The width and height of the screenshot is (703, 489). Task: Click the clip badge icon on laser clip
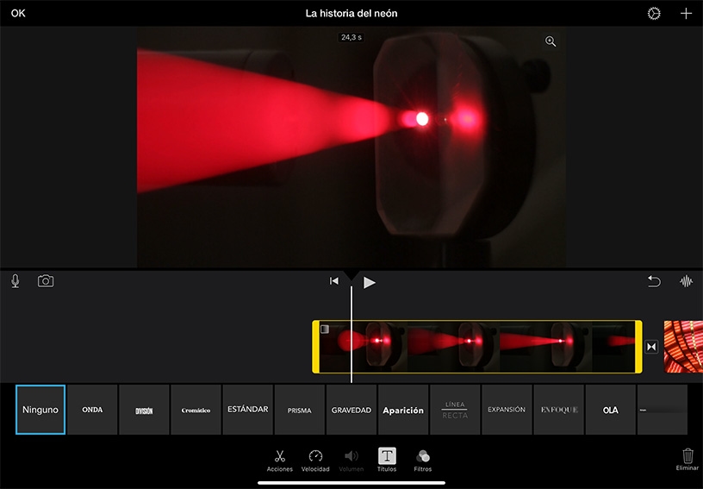coord(325,329)
